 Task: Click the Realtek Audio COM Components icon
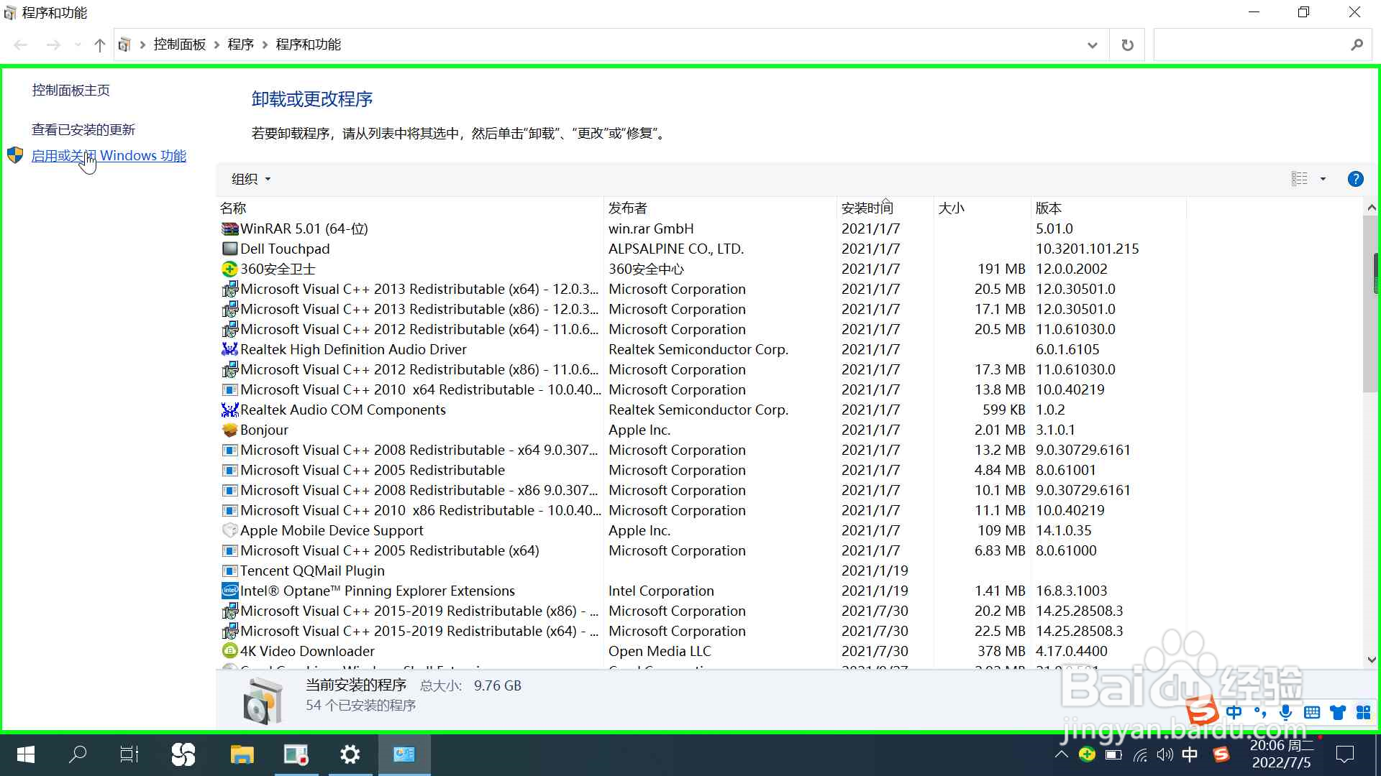229,410
